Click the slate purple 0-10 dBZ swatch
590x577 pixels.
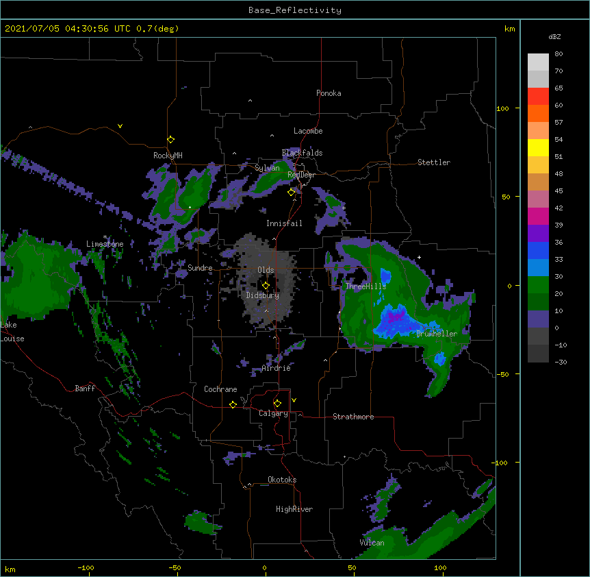[x=538, y=319]
